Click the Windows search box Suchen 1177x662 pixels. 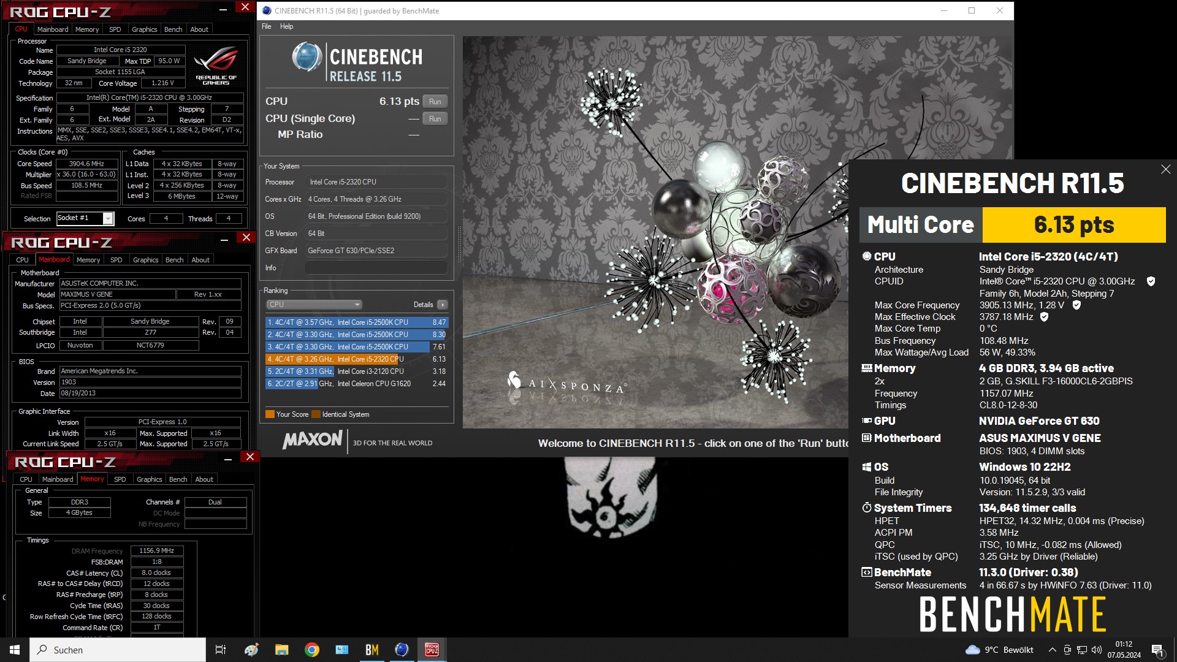(118, 650)
